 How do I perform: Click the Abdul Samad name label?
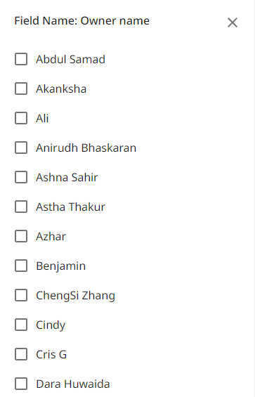tap(70, 59)
